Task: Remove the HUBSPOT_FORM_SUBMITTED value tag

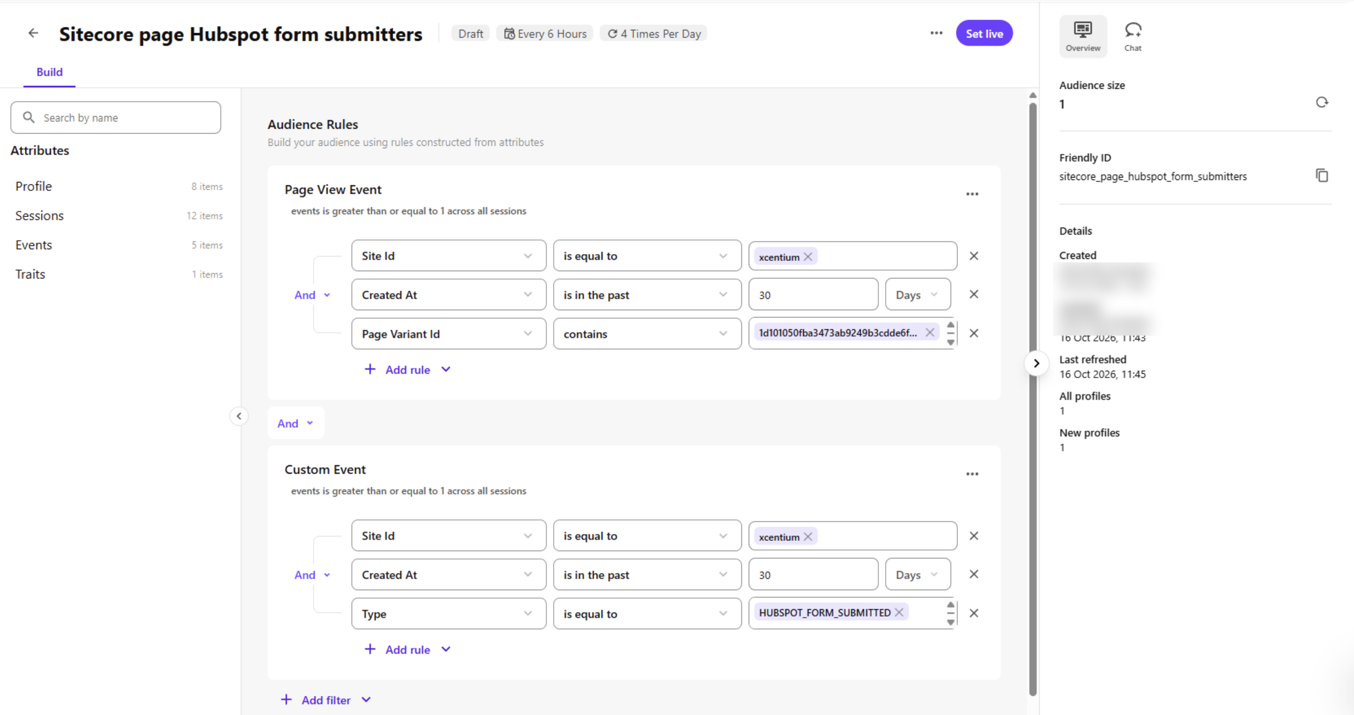Action: [x=899, y=612]
